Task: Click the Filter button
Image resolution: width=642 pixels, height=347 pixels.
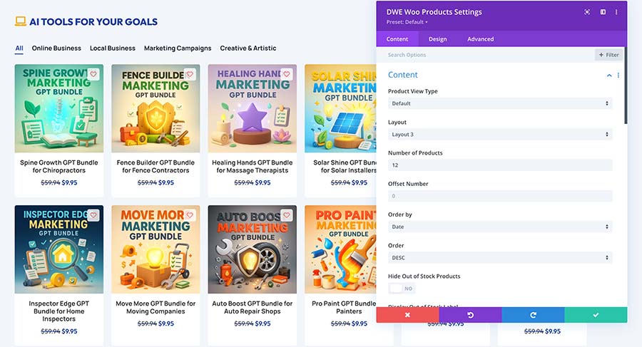Action: pos(609,55)
